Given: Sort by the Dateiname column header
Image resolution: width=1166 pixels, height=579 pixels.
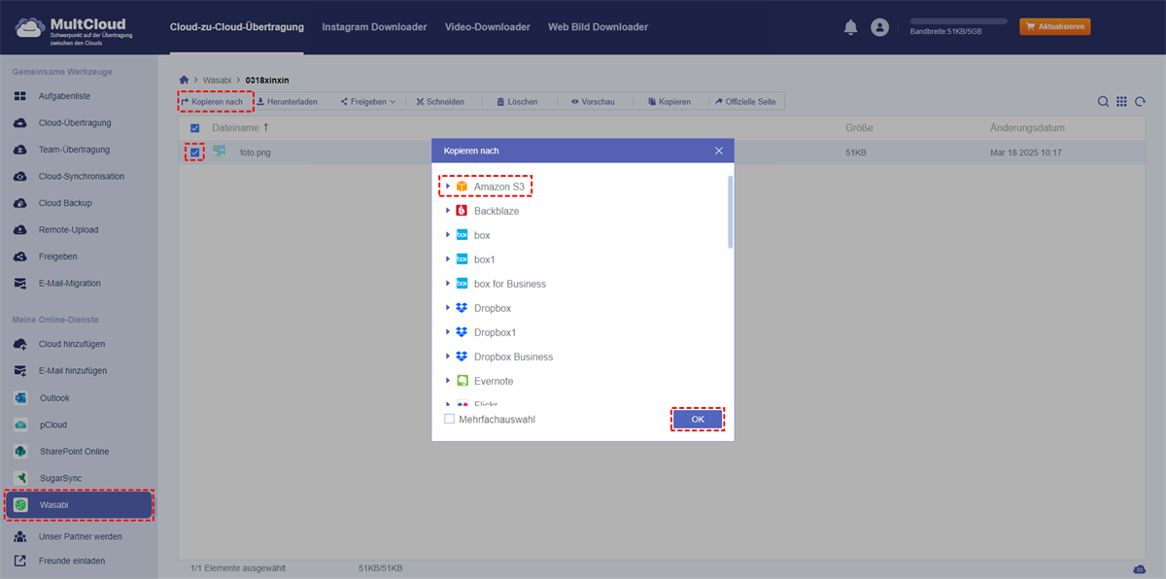Looking at the screenshot, I should (239, 128).
